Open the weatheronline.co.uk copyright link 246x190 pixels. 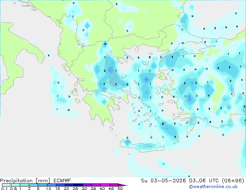point(213,187)
